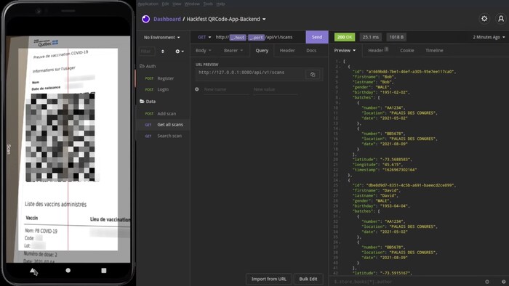Change the GET method dropdown
The image size is (509, 286).
[204, 37]
